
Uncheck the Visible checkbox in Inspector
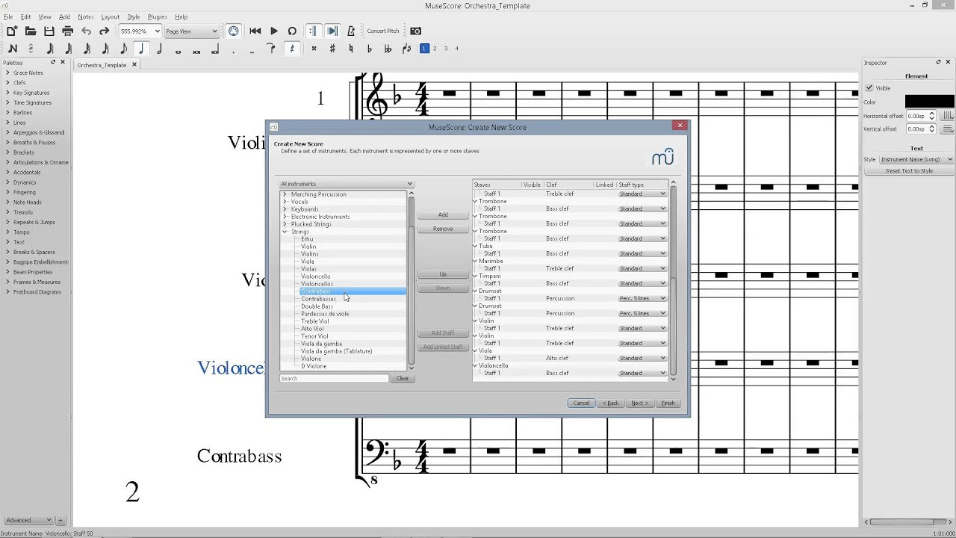pyautogui.click(x=869, y=88)
